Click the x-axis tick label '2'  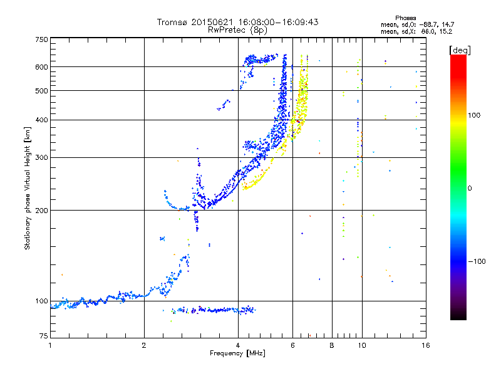144,345
